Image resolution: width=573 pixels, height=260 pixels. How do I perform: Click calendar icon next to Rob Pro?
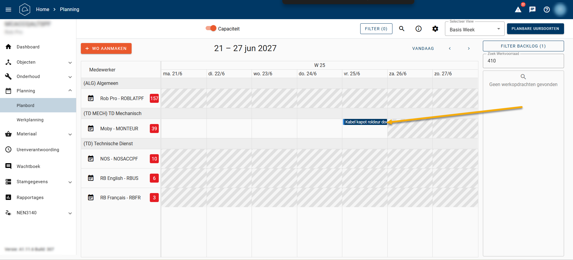point(91,98)
